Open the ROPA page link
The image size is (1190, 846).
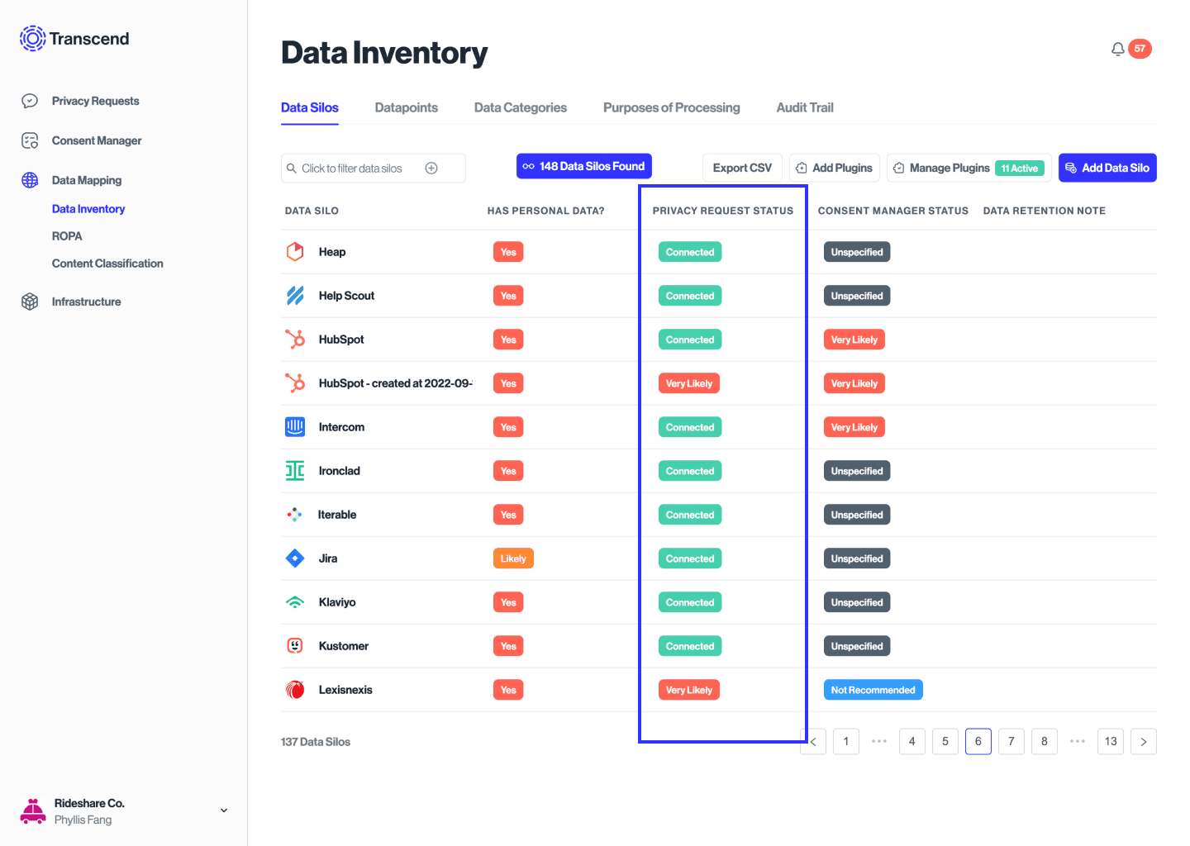click(x=66, y=235)
